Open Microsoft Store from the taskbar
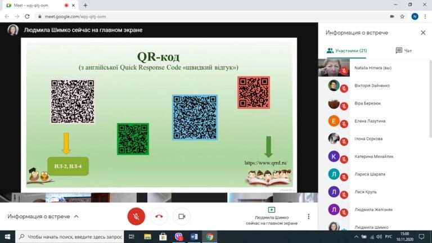 coord(163,237)
